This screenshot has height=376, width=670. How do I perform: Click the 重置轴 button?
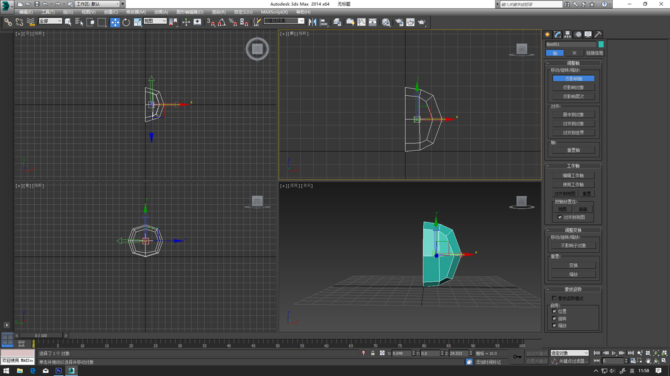[573, 150]
